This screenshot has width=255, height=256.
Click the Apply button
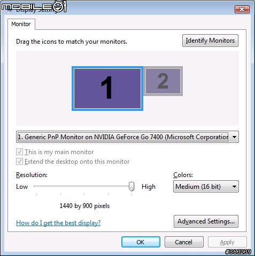[227, 242]
